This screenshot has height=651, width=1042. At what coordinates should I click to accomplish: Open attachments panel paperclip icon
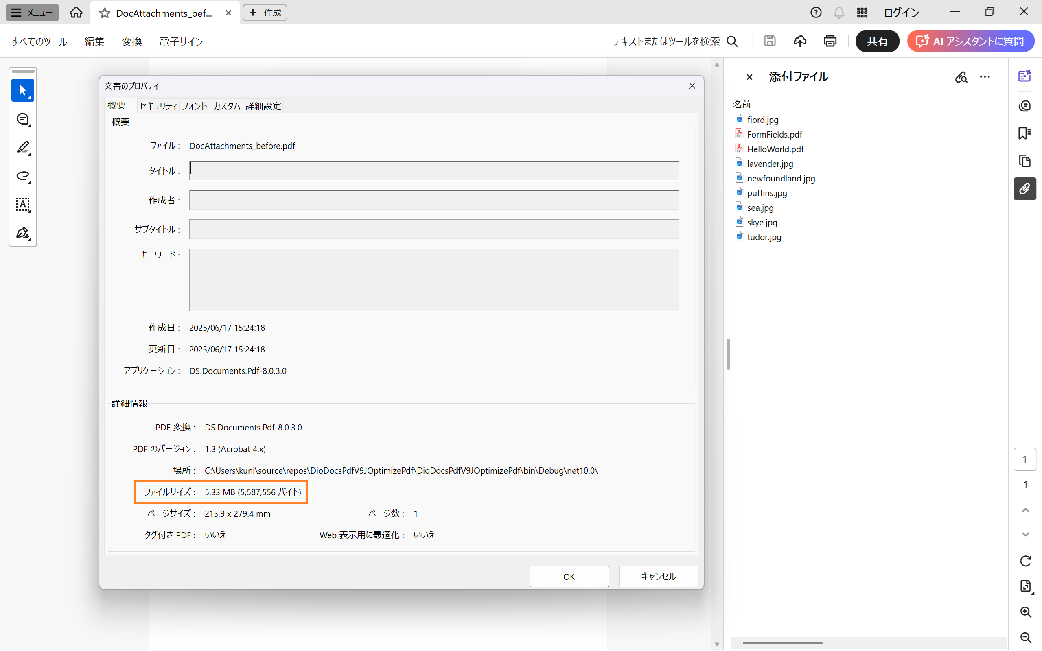click(1024, 189)
